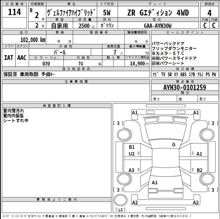Select 車両取説 in later-shipped parts

29,74
